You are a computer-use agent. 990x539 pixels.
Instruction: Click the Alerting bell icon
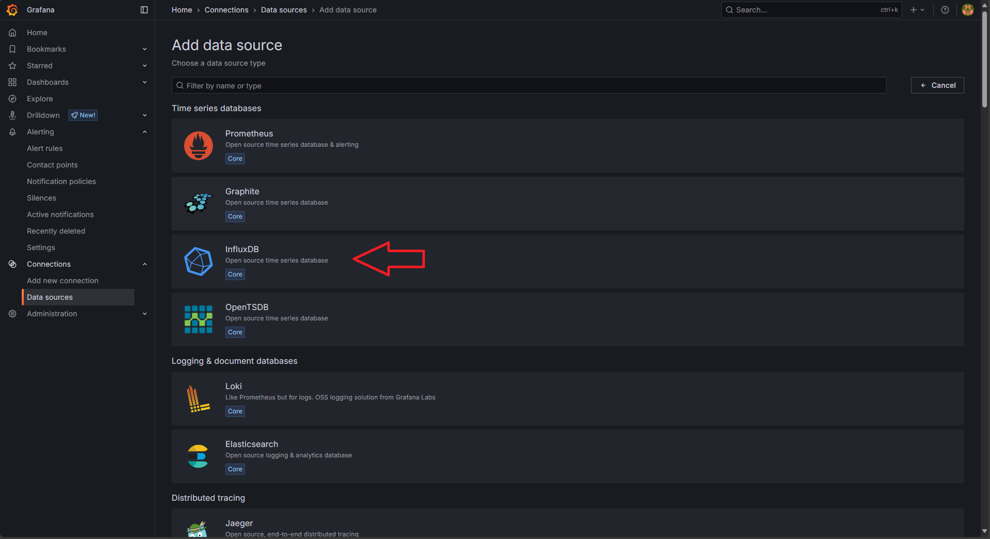pyautogui.click(x=12, y=132)
